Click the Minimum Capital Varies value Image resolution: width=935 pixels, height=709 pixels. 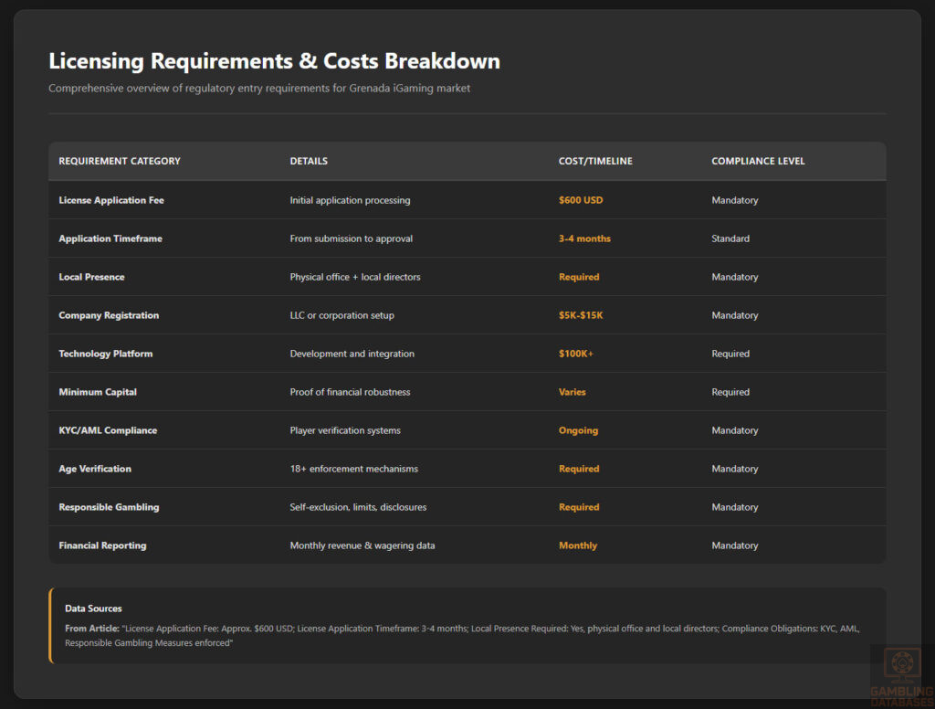coord(573,392)
